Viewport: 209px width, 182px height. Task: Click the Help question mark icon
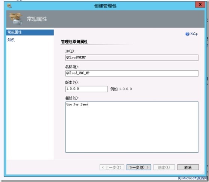(x=187, y=34)
